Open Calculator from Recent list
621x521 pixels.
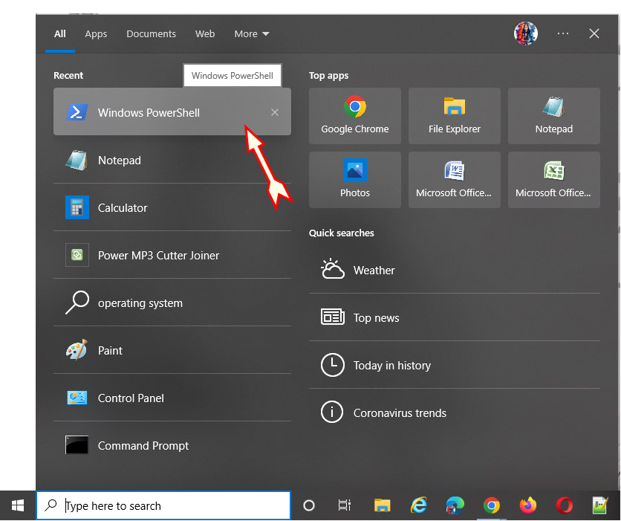(123, 207)
